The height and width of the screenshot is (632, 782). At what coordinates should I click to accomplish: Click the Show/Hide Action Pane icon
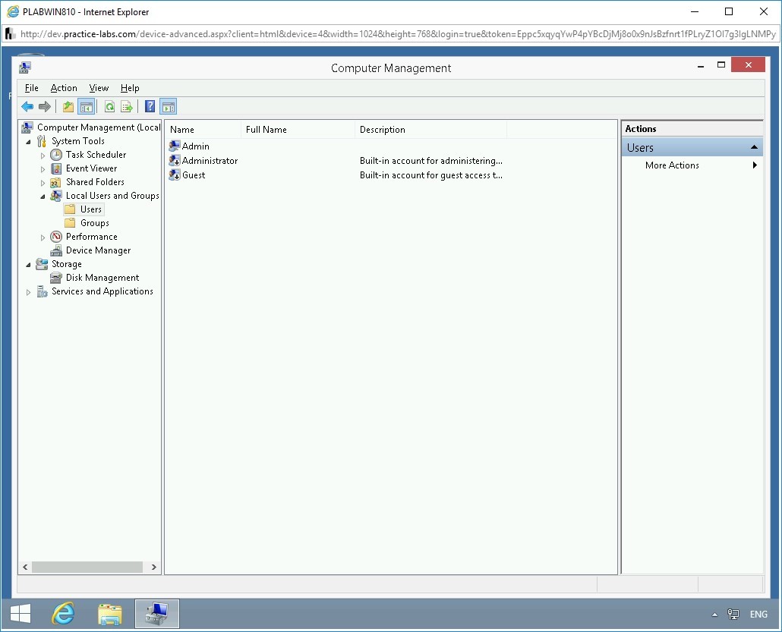coord(168,106)
